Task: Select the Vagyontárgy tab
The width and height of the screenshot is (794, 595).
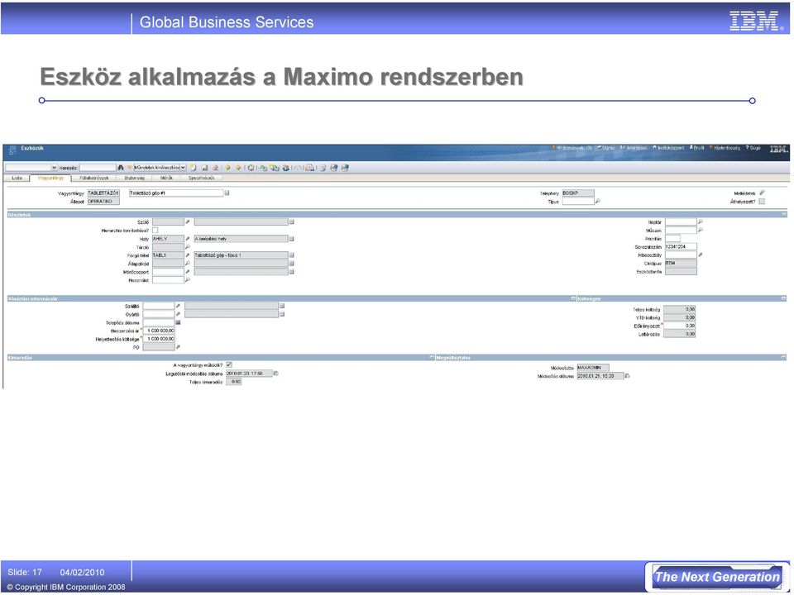Action: coord(50,178)
